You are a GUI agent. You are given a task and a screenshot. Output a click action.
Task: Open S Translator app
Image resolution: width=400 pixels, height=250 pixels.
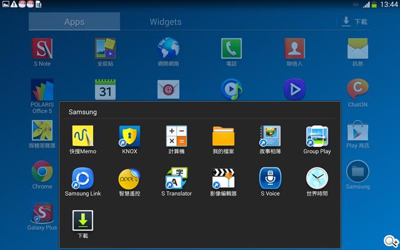coord(176,179)
